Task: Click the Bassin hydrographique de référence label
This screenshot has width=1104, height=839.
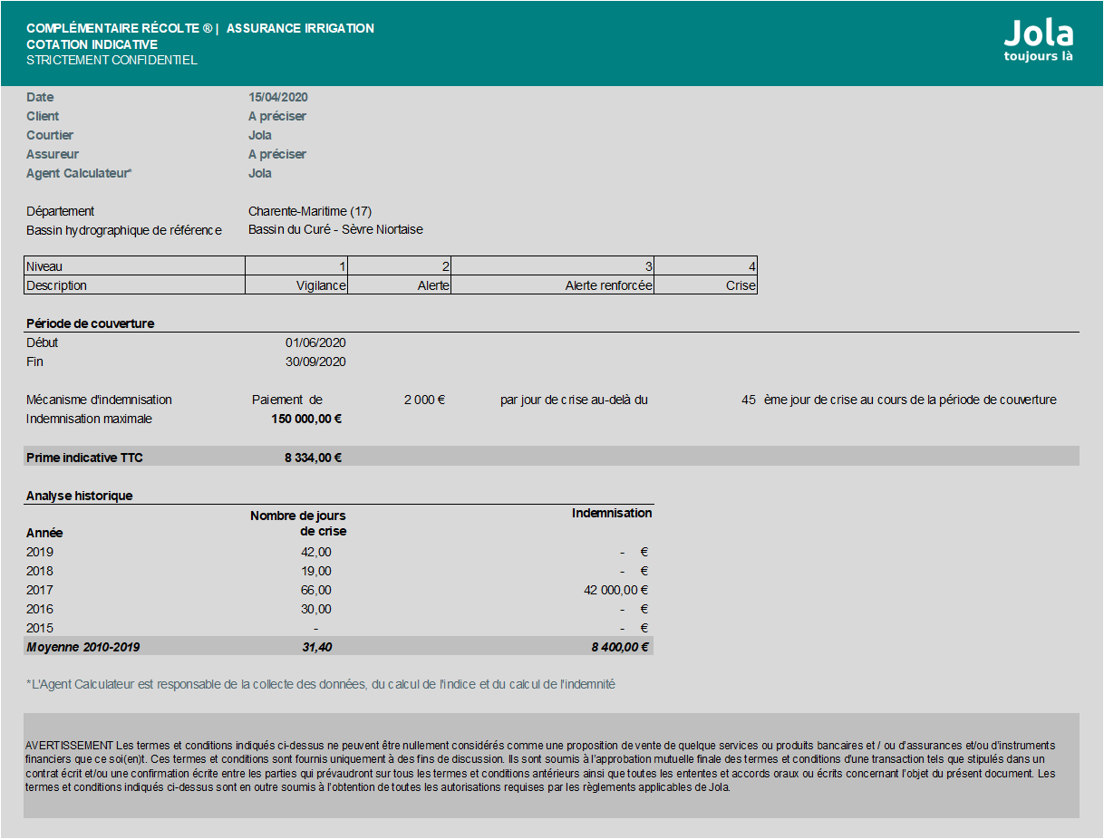Action: click(x=124, y=230)
